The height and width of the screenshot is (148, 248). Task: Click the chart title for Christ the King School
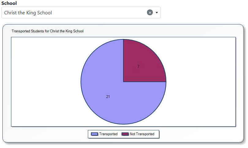(x=47, y=31)
